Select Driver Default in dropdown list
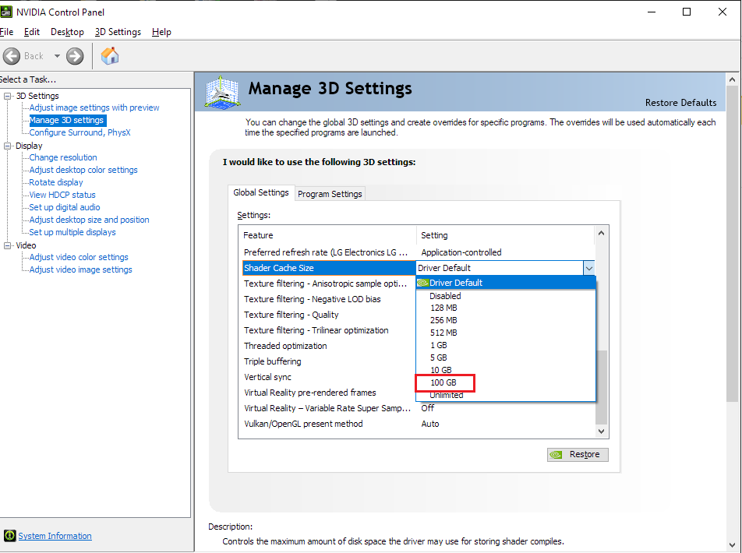 [505, 283]
